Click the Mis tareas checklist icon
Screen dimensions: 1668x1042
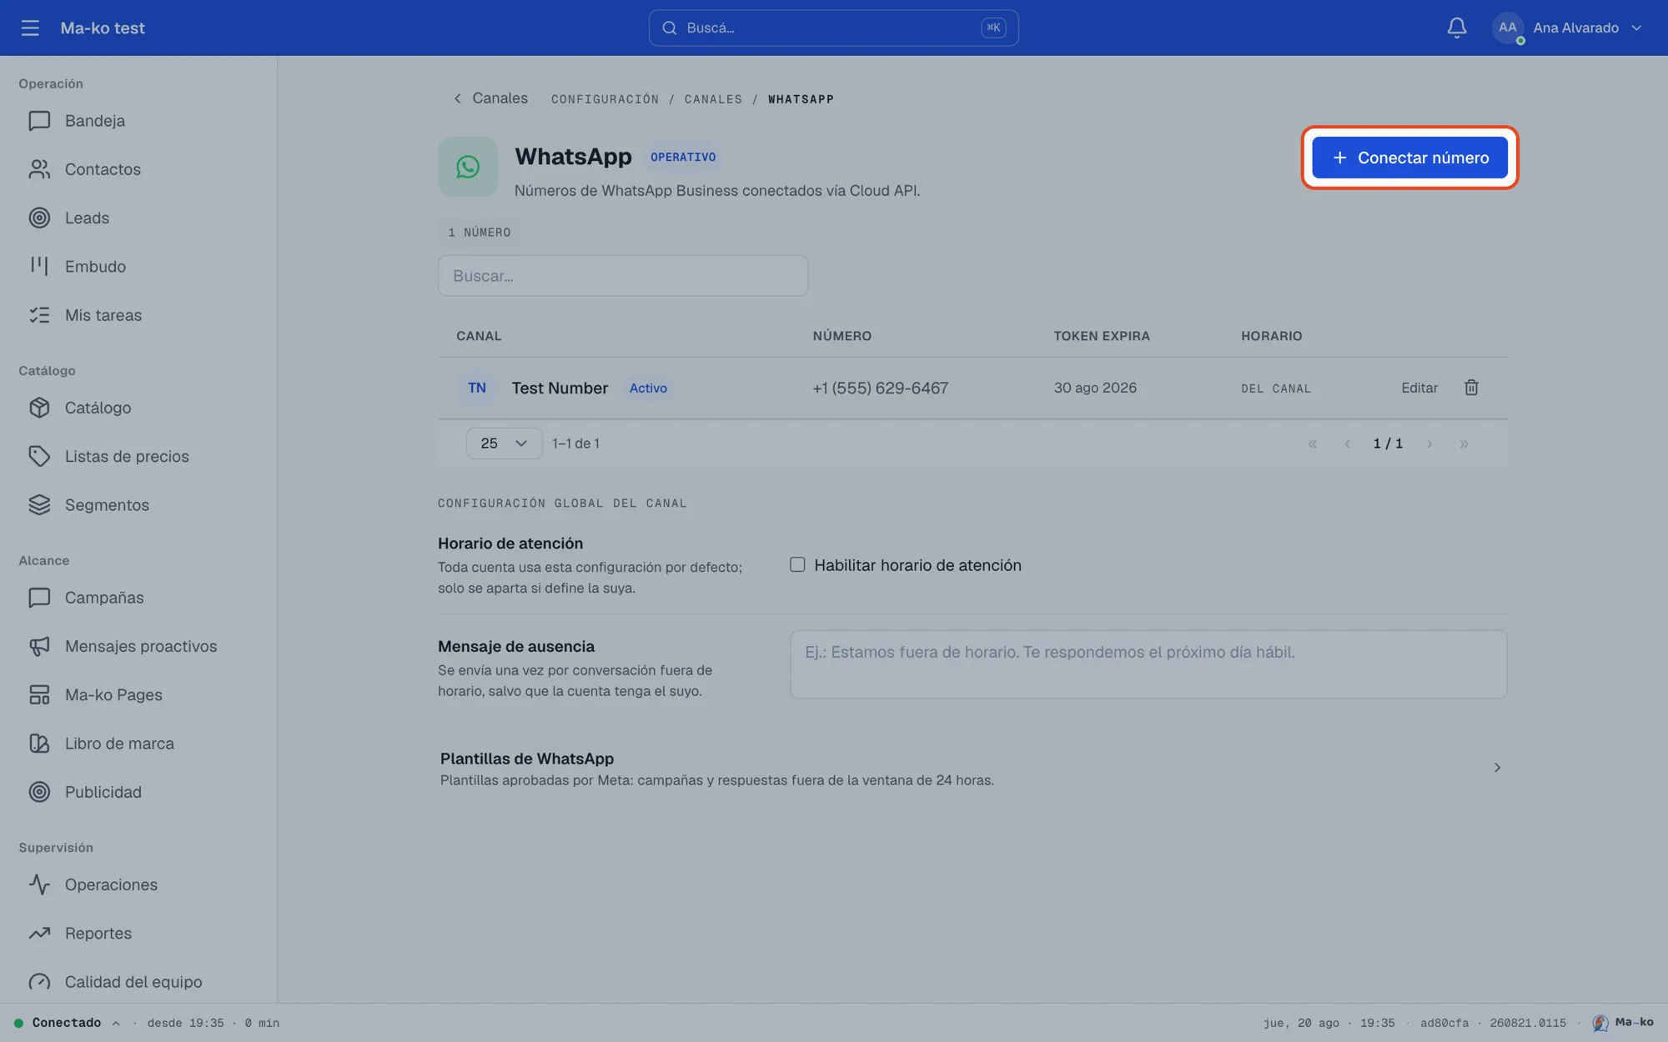pyautogui.click(x=39, y=315)
